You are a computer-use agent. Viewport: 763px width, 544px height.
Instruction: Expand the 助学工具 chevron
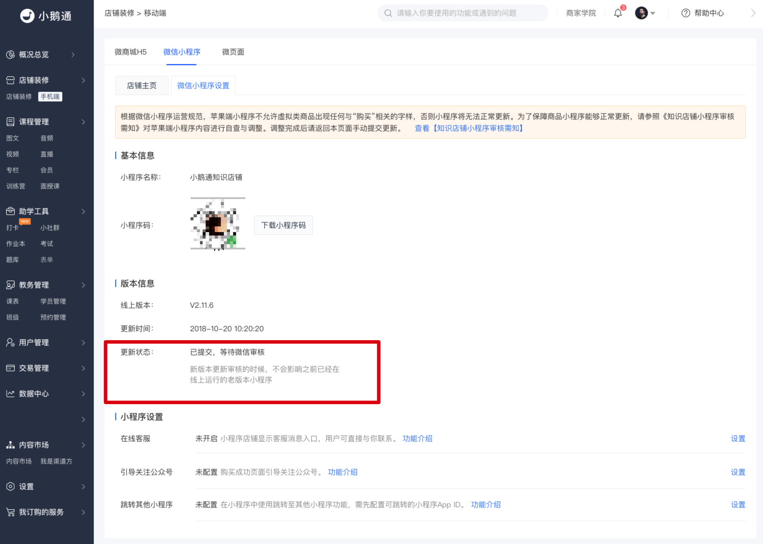coord(83,211)
